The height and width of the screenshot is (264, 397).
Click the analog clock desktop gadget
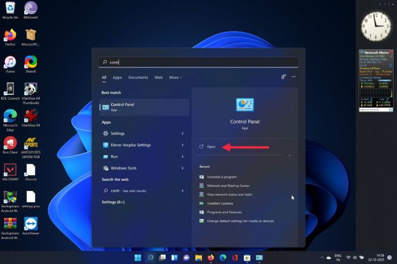point(376,26)
